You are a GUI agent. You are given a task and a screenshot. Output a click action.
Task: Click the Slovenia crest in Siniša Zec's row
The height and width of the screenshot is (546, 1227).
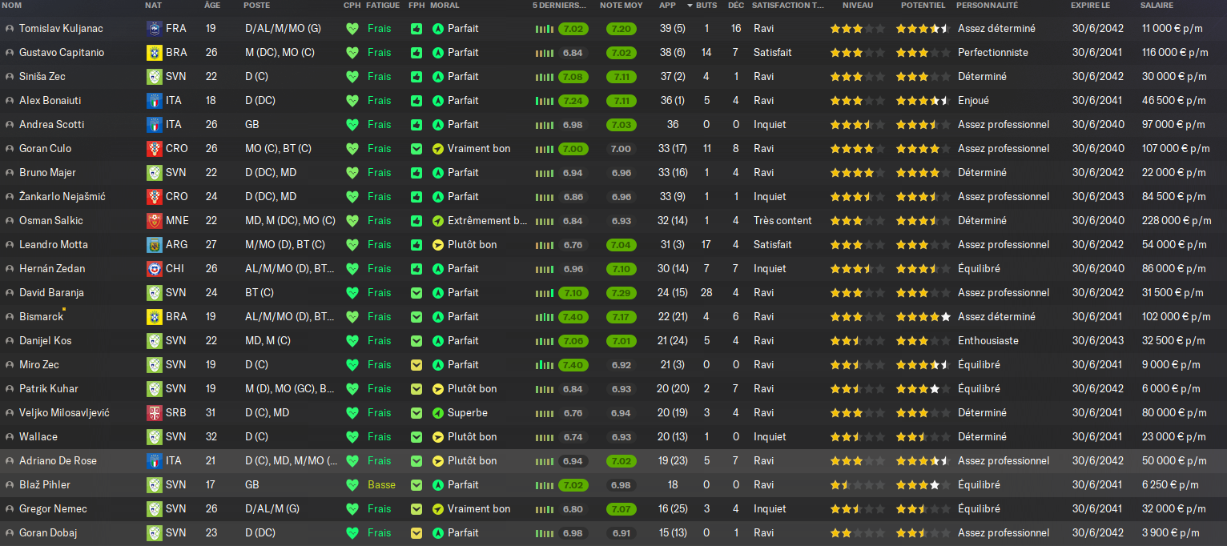point(154,77)
